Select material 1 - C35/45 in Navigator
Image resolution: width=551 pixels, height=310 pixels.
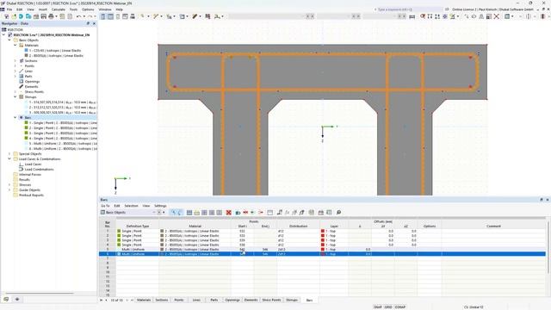tap(55, 50)
